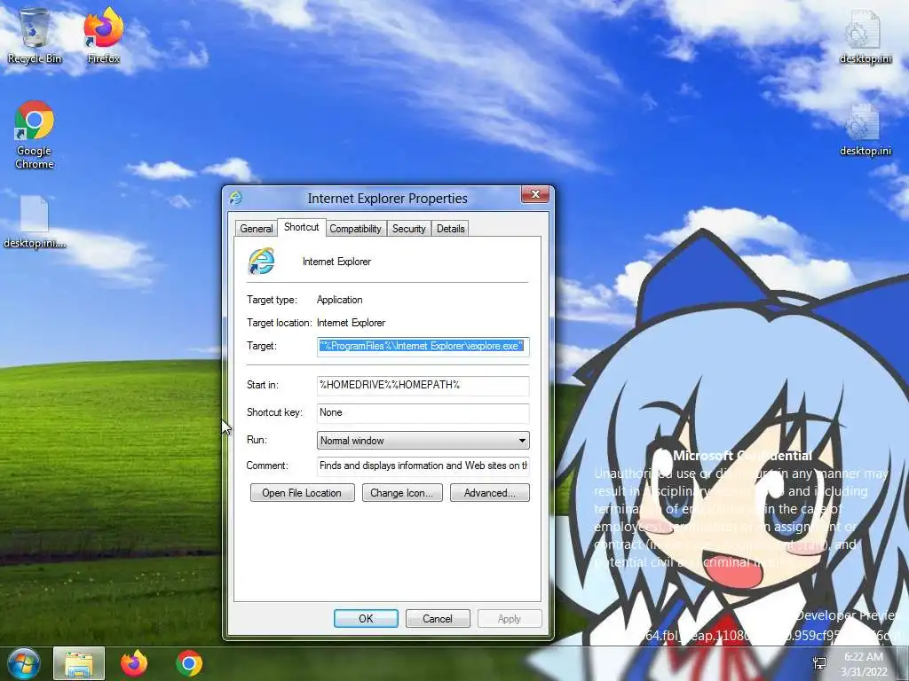Select the Shortcut tab

click(302, 227)
